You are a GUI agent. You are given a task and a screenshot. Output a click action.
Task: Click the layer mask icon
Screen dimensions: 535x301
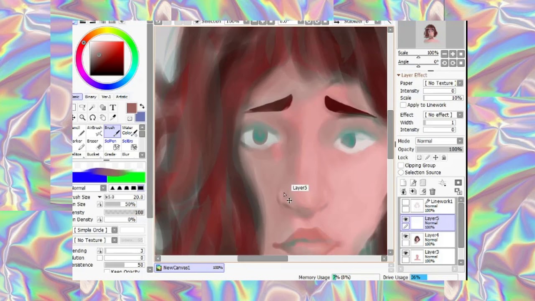[458, 183]
